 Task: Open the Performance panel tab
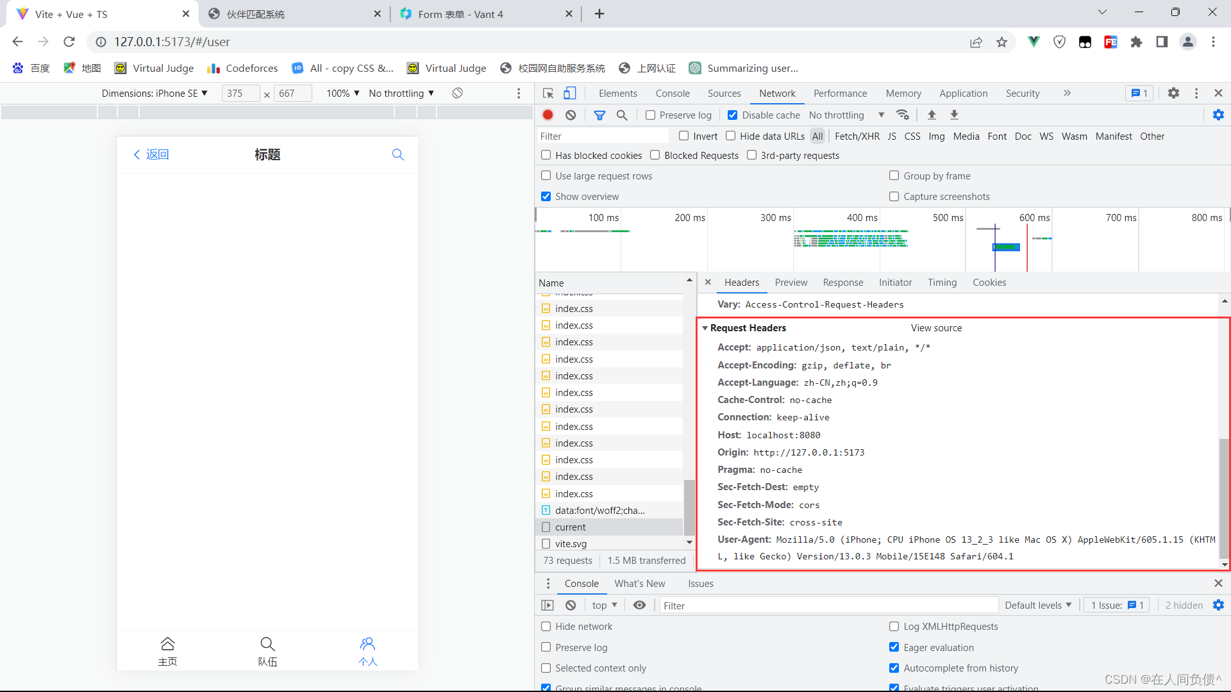[x=840, y=93]
